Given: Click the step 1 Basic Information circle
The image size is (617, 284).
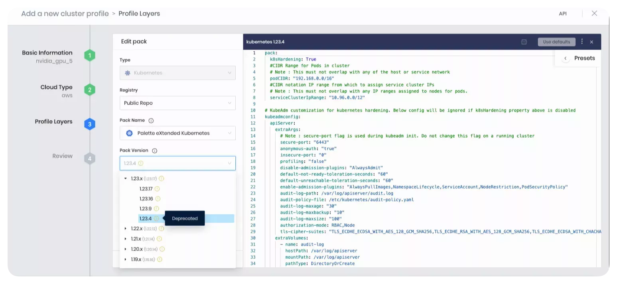Looking at the screenshot, I should tap(90, 56).
